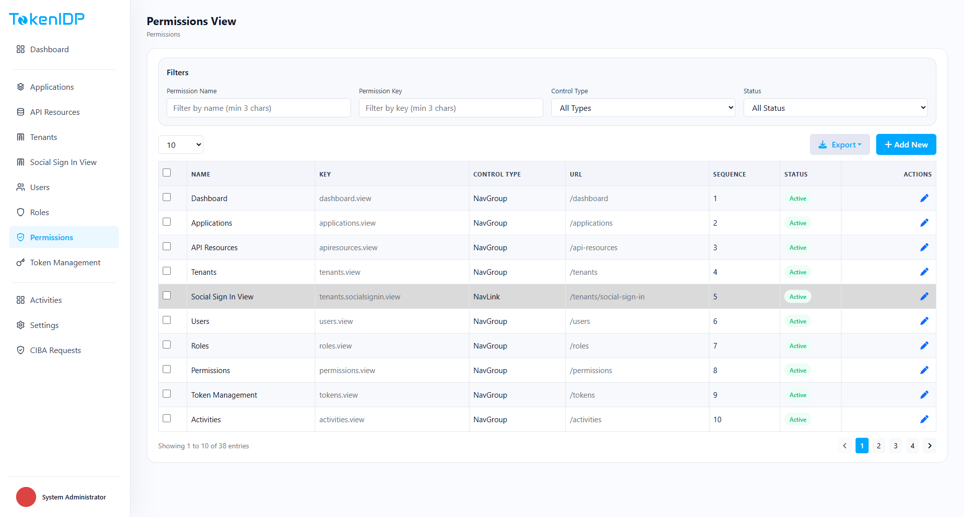Open the page size dropdown showing 10
This screenshot has width=964, height=517.
[x=181, y=145]
